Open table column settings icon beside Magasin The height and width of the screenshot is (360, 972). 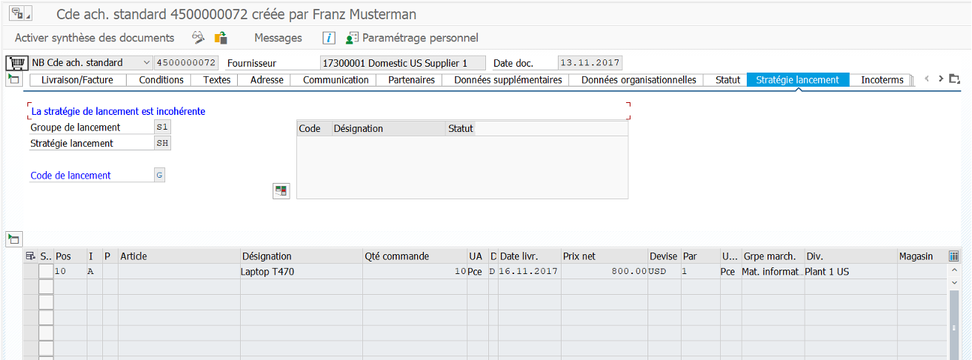tap(954, 256)
